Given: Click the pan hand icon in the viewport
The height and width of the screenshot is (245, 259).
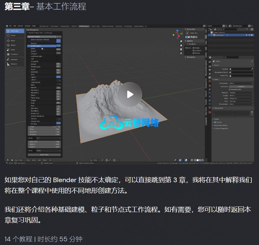Looking at the screenshot, I should pyautogui.click(x=181, y=45).
